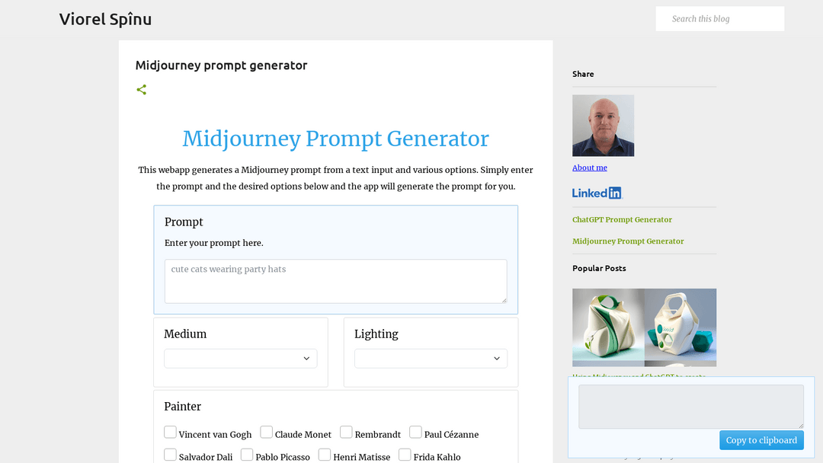The width and height of the screenshot is (823, 463).
Task: Expand the Medium dropdown
Action: (241, 359)
